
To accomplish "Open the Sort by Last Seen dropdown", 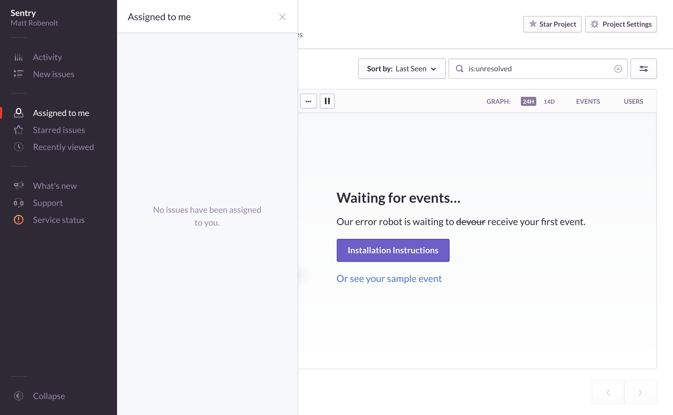I will point(401,69).
